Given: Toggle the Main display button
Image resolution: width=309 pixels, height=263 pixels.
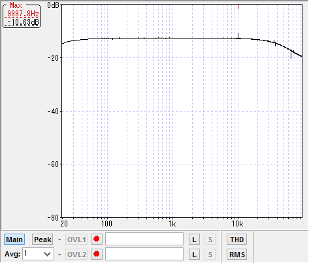Looking at the screenshot, I should [14, 240].
